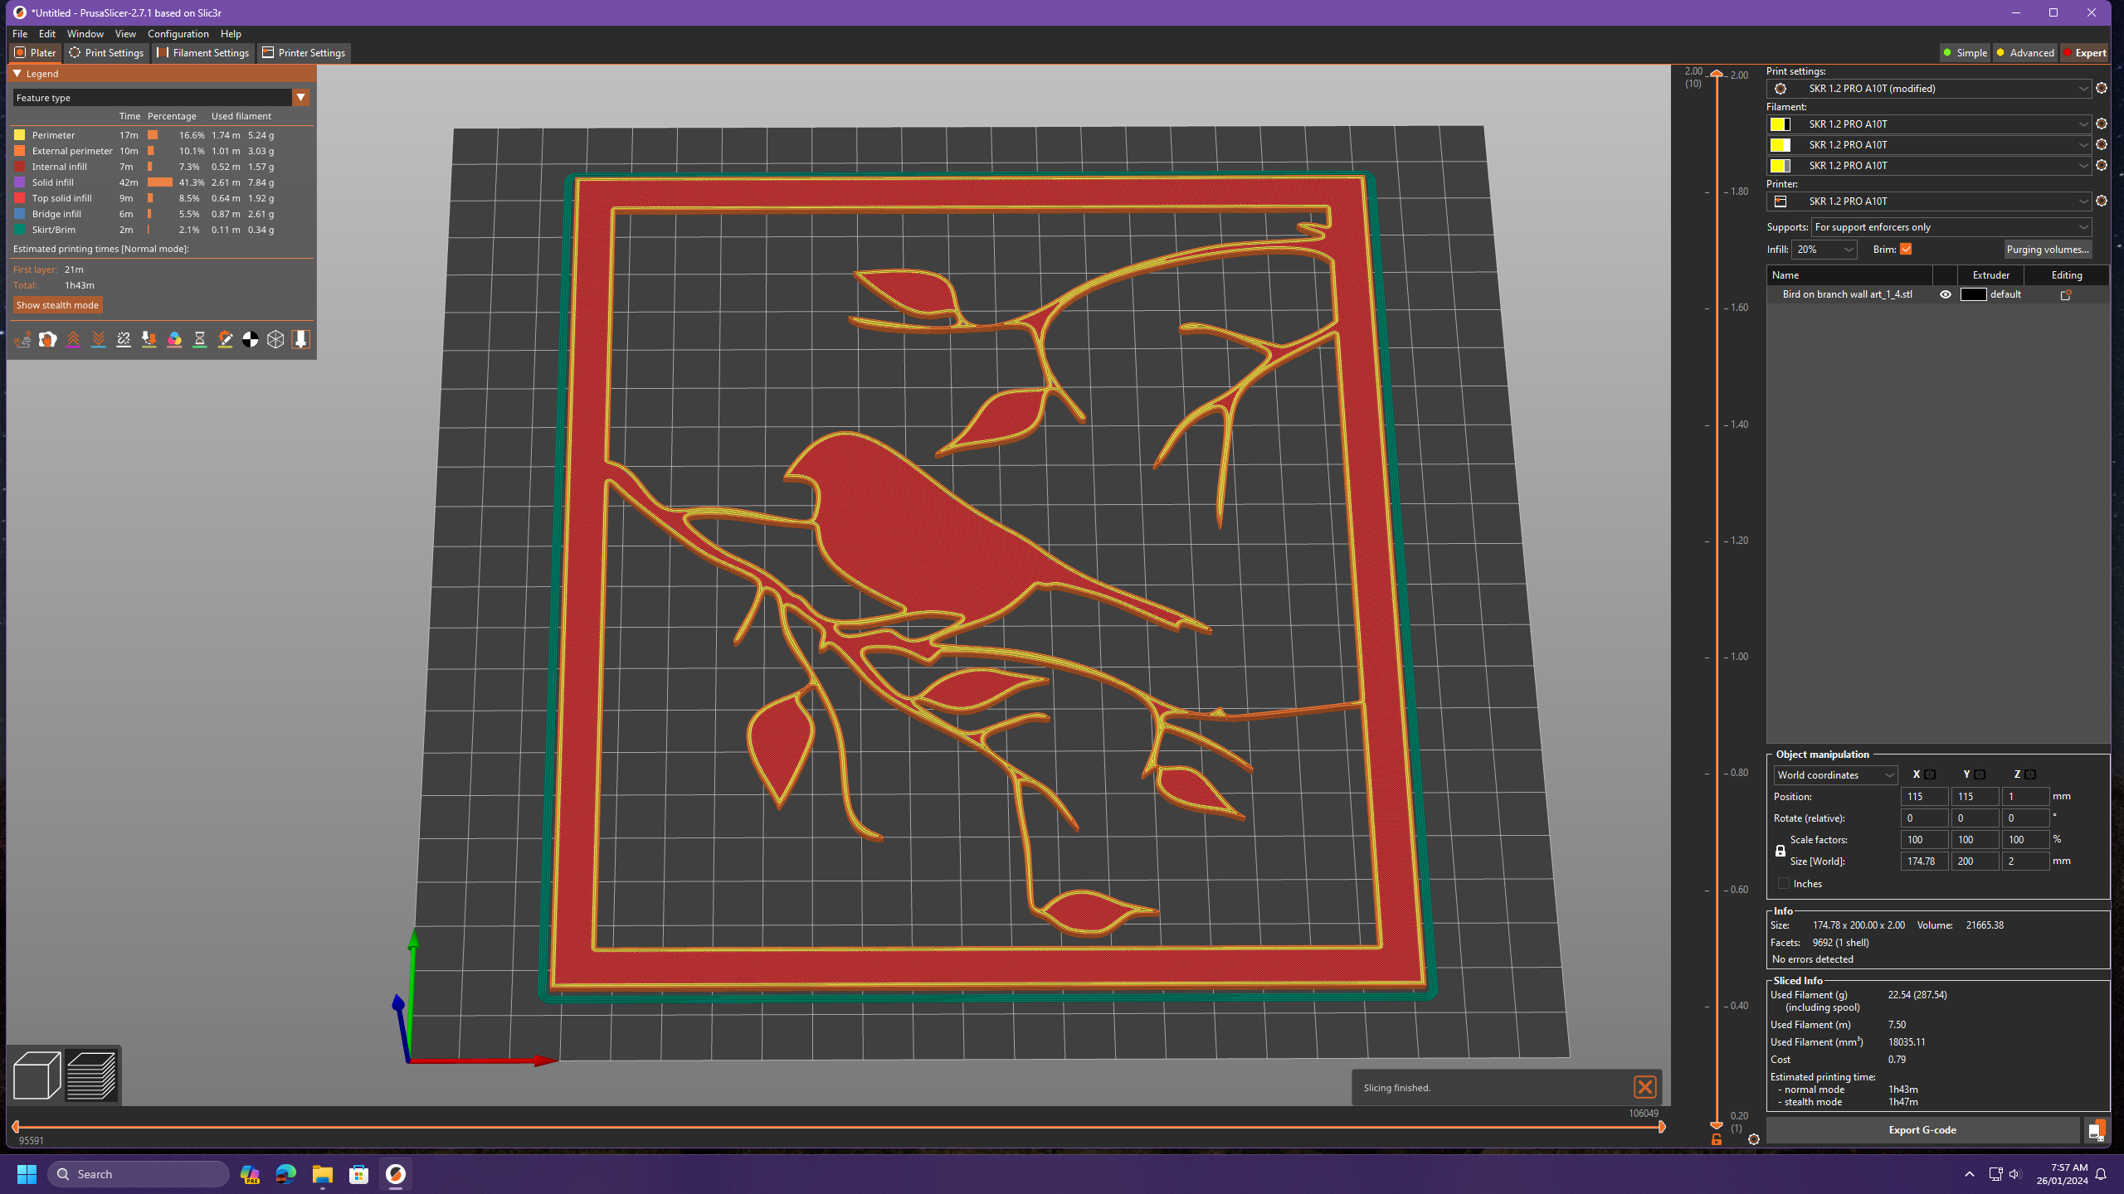The width and height of the screenshot is (2124, 1194).
Task: Click the layer slider lock icon
Action: (x=1717, y=1140)
